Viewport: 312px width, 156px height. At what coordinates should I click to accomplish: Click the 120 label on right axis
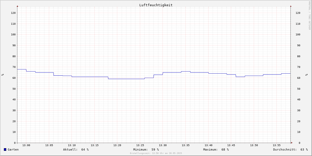click(x=298, y=13)
